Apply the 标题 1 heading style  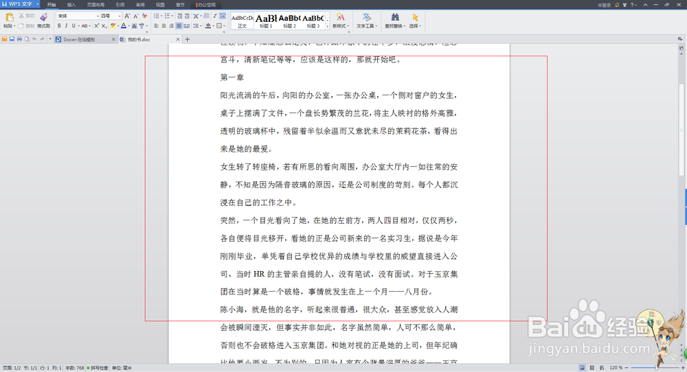(x=266, y=21)
